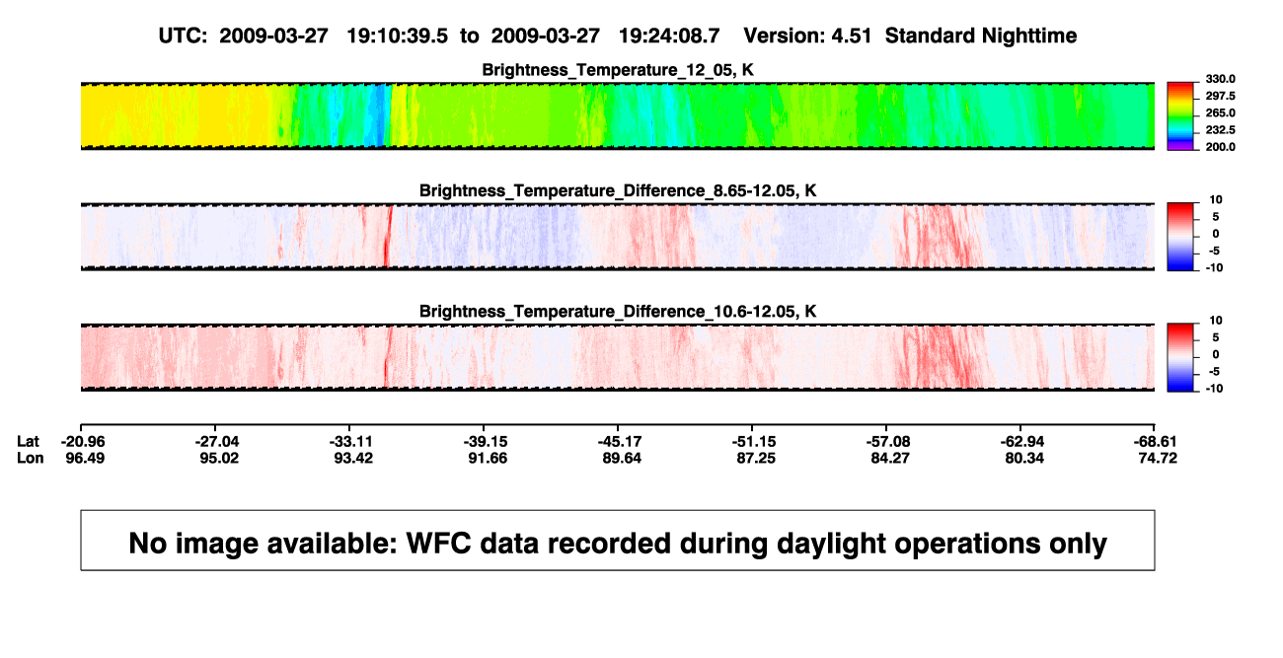Click longitude value 95.02

218,458
